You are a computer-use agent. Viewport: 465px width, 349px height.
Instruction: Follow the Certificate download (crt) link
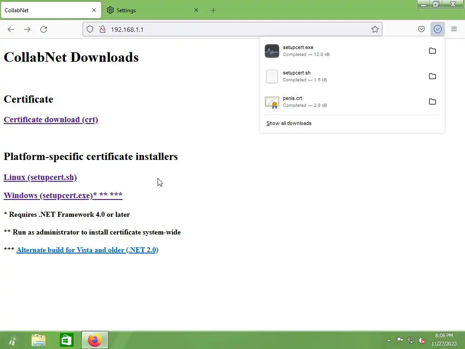click(x=51, y=120)
